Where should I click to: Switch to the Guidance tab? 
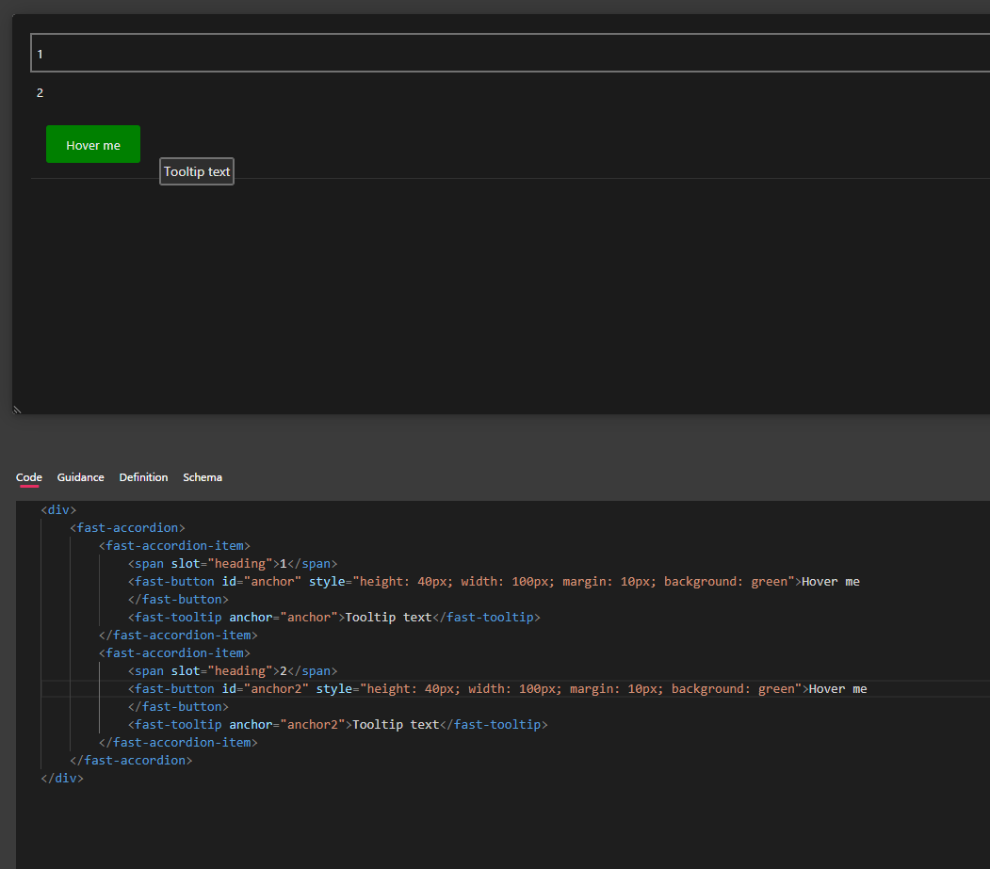pyautogui.click(x=80, y=477)
